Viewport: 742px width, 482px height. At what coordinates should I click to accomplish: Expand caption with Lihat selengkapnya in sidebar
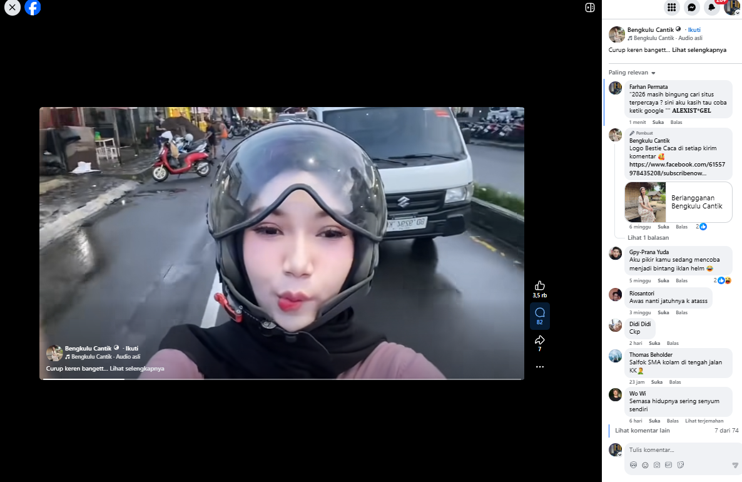tap(699, 49)
